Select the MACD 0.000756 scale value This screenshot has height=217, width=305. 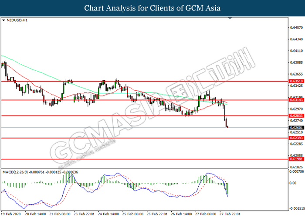(x=297, y=171)
